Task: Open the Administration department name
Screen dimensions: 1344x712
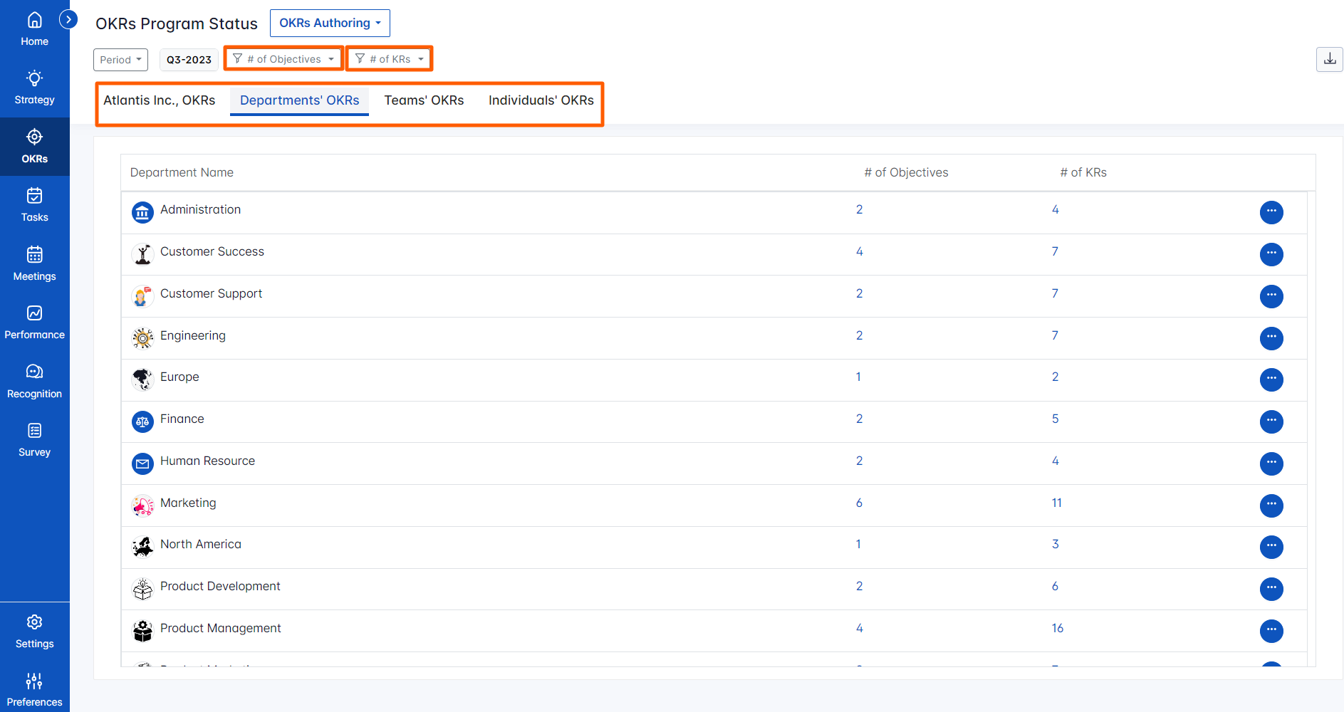Action: click(x=200, y=209)
